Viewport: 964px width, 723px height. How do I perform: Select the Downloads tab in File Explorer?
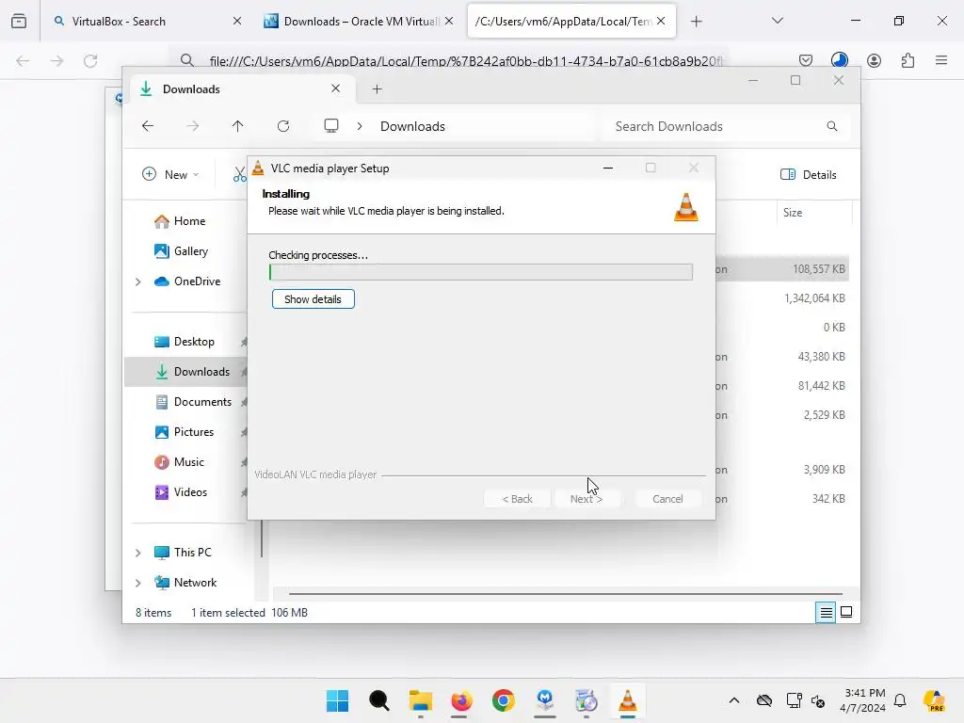[240, 89]
